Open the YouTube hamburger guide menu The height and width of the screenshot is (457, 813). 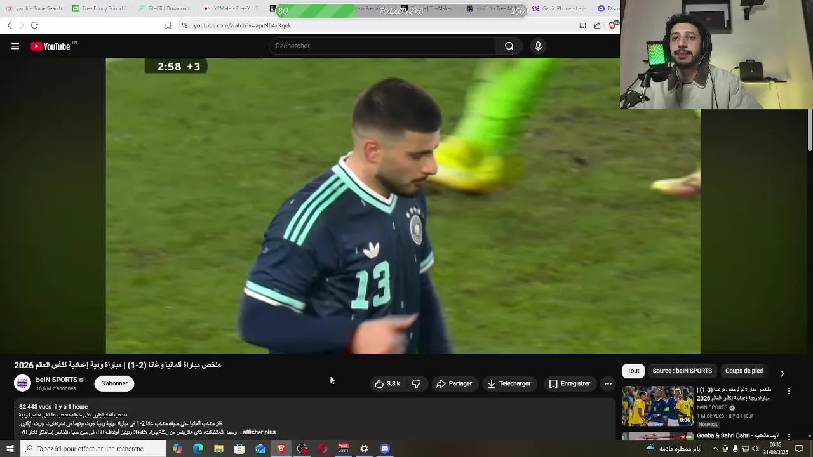click(x=15, y=46)
